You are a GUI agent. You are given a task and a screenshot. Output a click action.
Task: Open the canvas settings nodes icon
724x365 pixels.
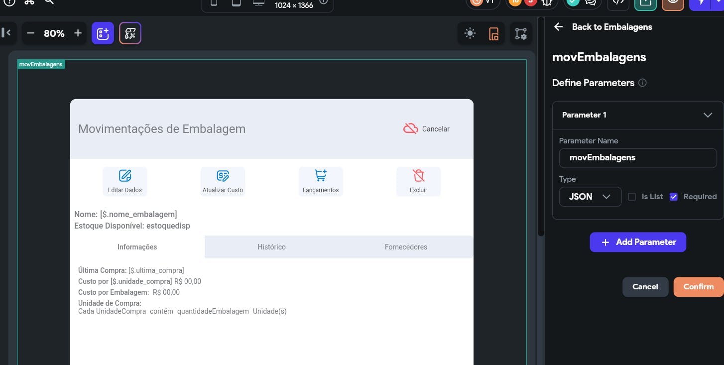[x=521, y=34]
